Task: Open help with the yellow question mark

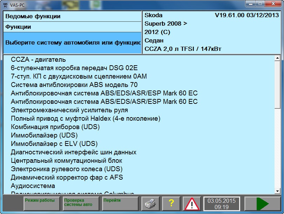Action: 171,204
